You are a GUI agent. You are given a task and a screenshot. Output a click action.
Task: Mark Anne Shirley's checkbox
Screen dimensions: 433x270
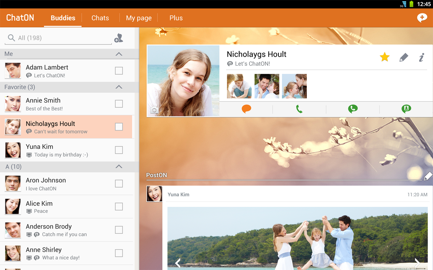coord(119,253)
